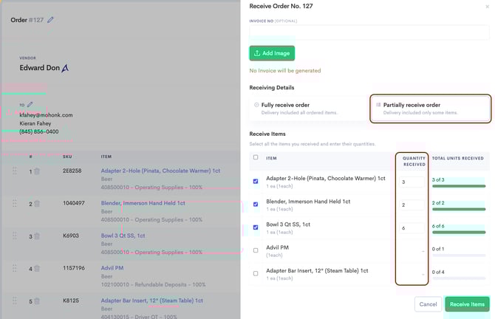
Task: Click the drag handle on row 5
Action: click(13, 301)
